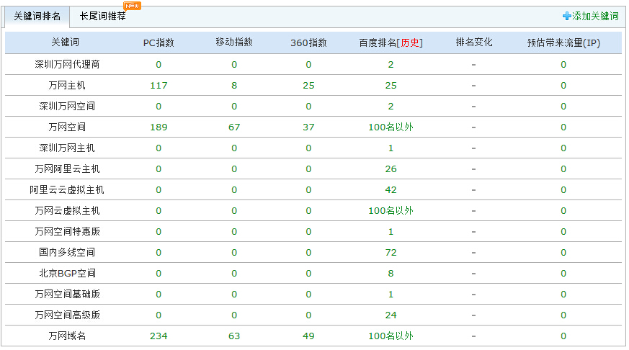Click 百度排名 value 26 for 万网阿里云主机
Viewport: 629px width, 350px height.
[391, 169]
